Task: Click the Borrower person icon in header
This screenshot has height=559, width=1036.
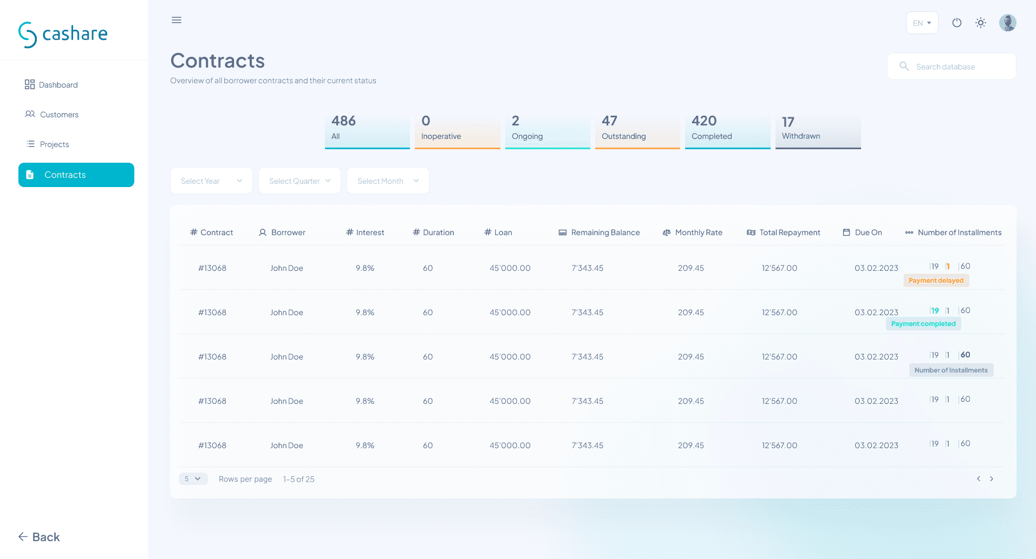Action: tap(263, 232)
